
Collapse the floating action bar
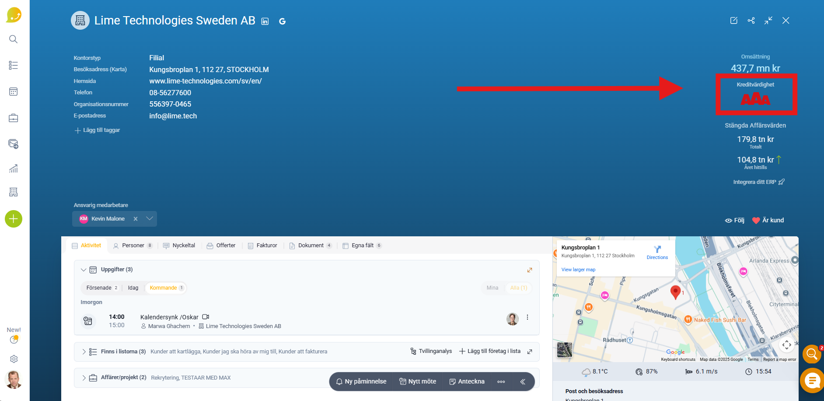523,382
